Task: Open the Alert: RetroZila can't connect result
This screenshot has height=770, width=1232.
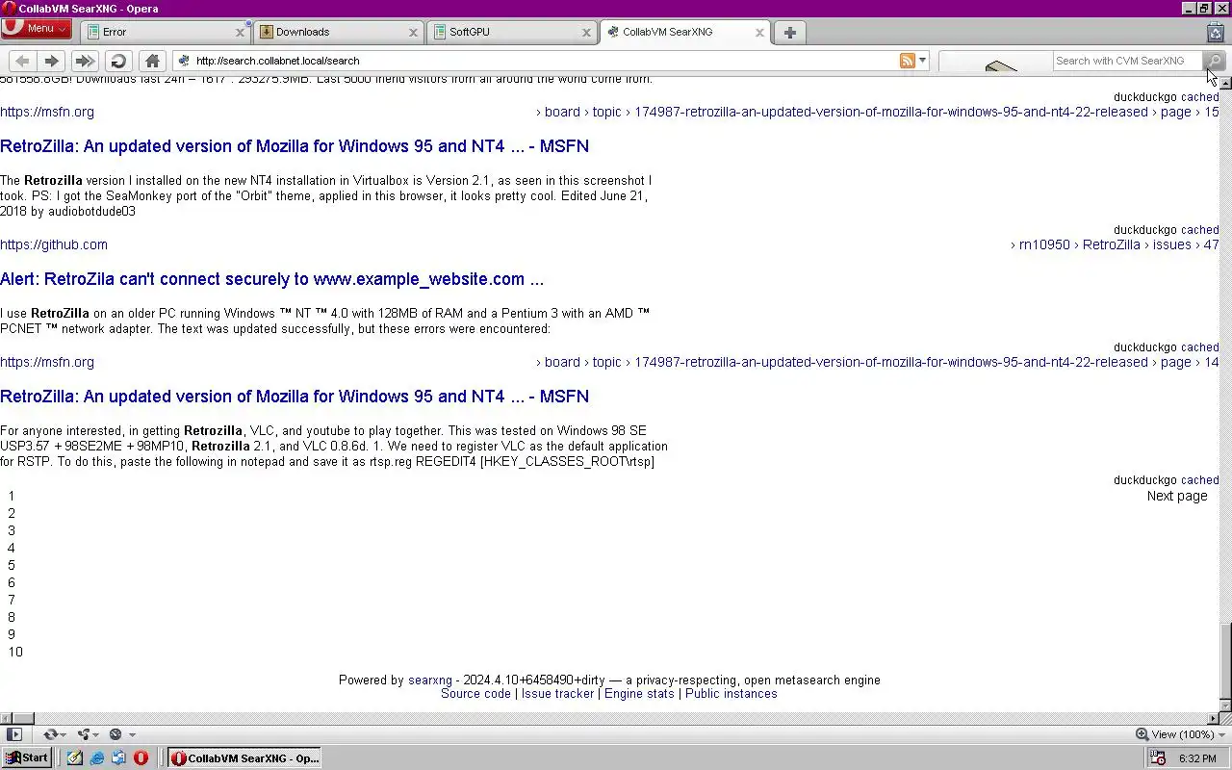Action: coord(271,279)
